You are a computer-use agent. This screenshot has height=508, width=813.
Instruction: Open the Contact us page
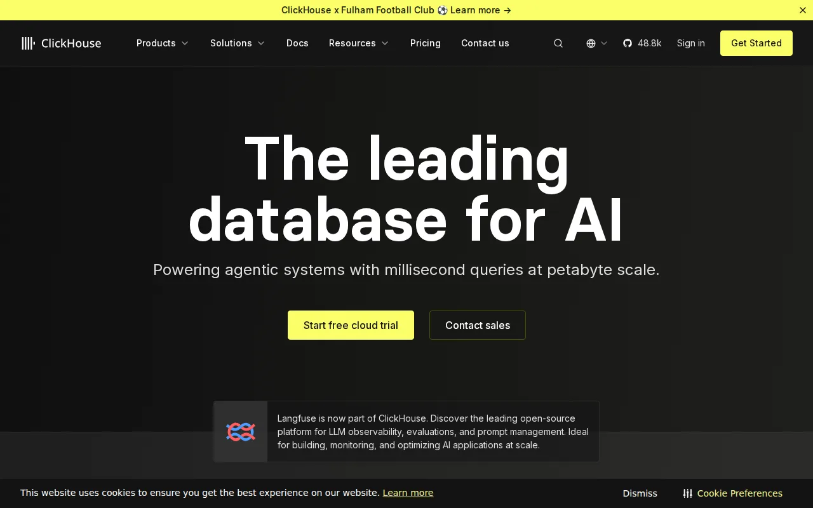(485, 43)
